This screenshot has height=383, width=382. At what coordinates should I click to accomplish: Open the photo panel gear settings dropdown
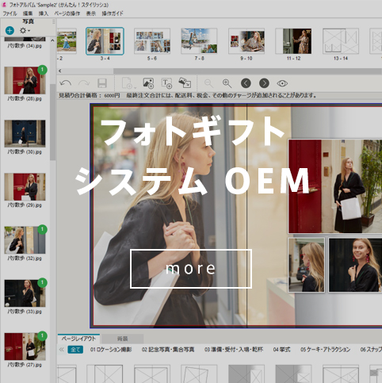(x=25, y=31)
